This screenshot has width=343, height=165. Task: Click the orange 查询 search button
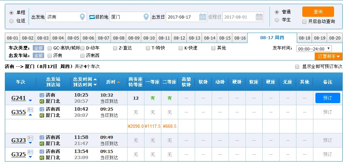point(318,12)
